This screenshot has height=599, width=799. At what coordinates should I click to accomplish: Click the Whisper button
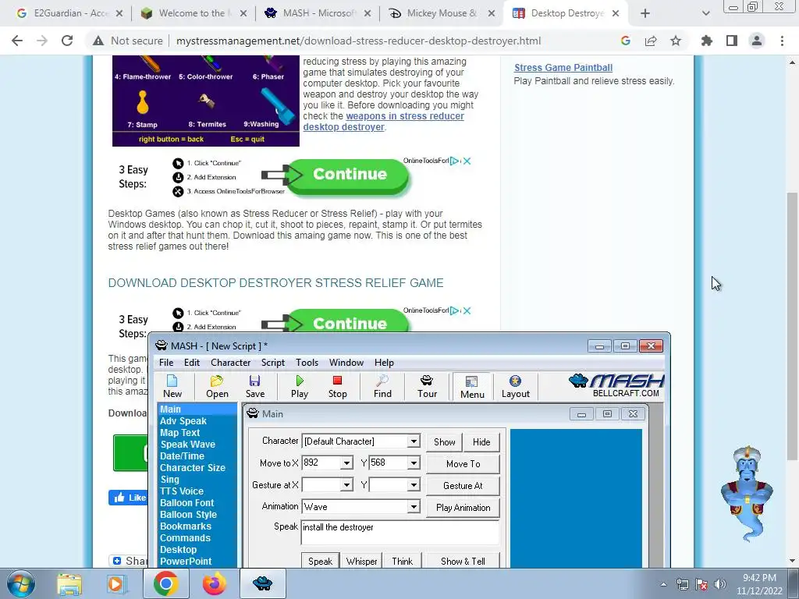(x=361, y=561)
